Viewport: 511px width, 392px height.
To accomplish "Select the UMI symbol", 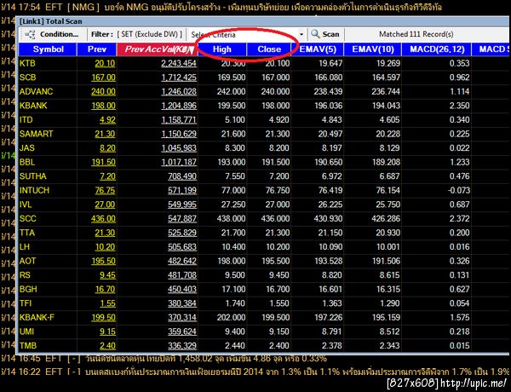I will [x=26, y=331].
